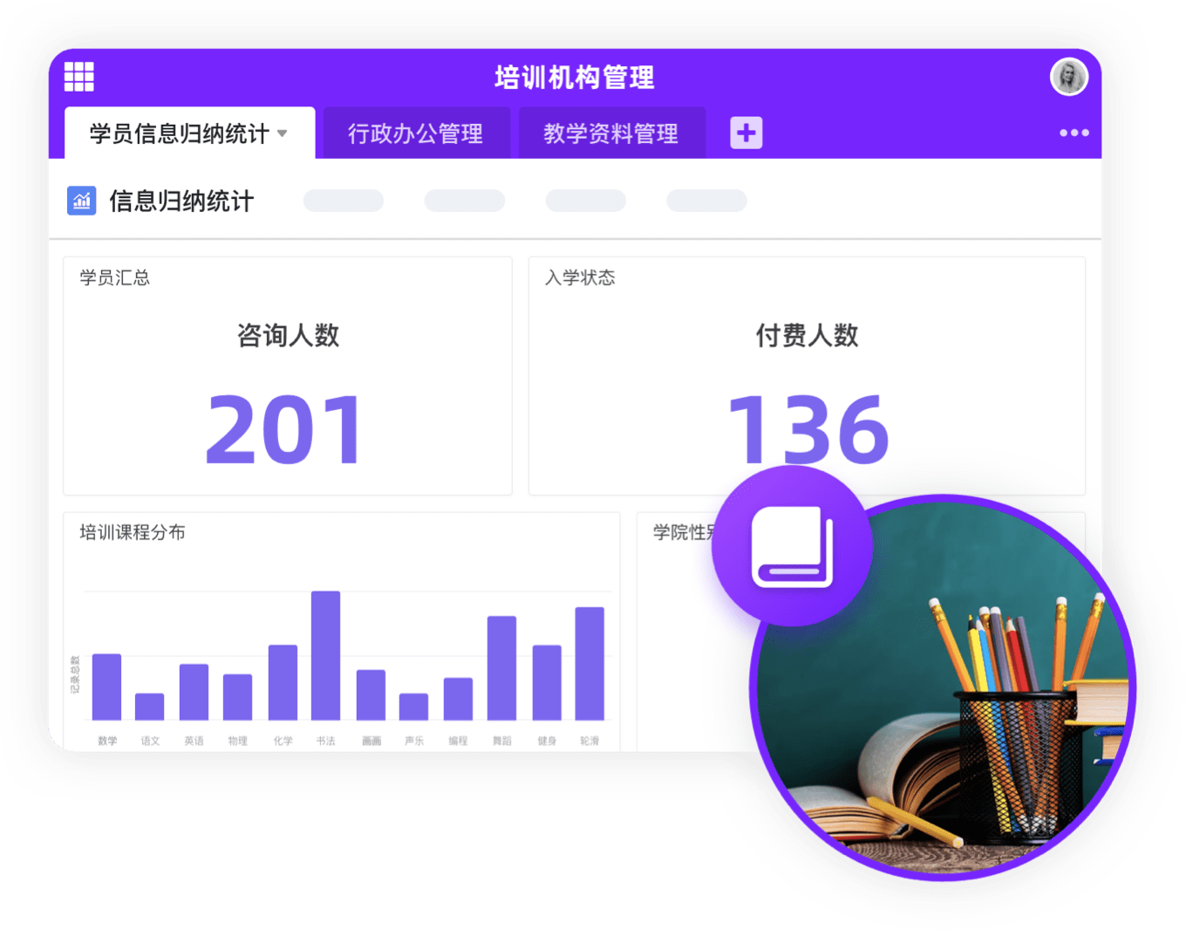Click the chart icon beside 信息归纳统计
The height and width of the screenshot is (930, 1186).
coord(82,201)
